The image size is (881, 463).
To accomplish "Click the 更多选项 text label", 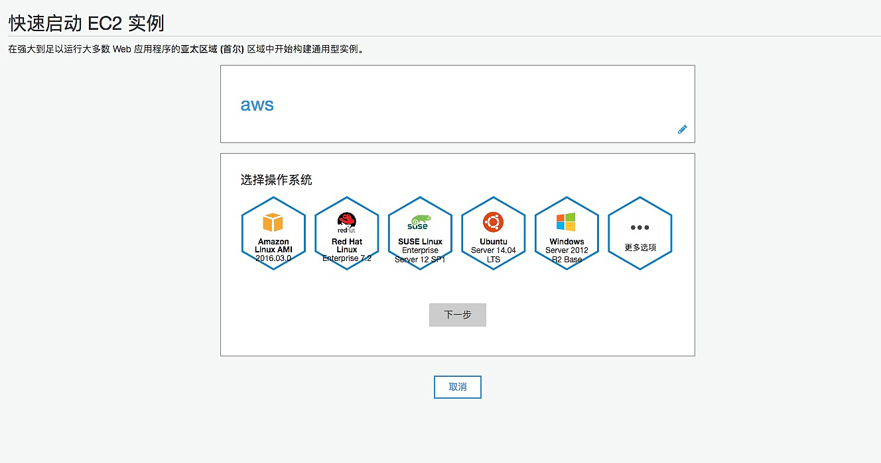I will [640, 247].
